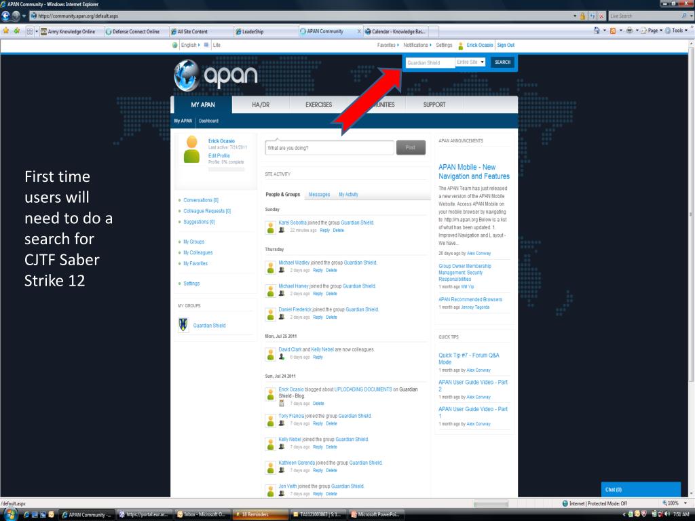
Task: Click the Add to Favorites icon
Action: 17,31
